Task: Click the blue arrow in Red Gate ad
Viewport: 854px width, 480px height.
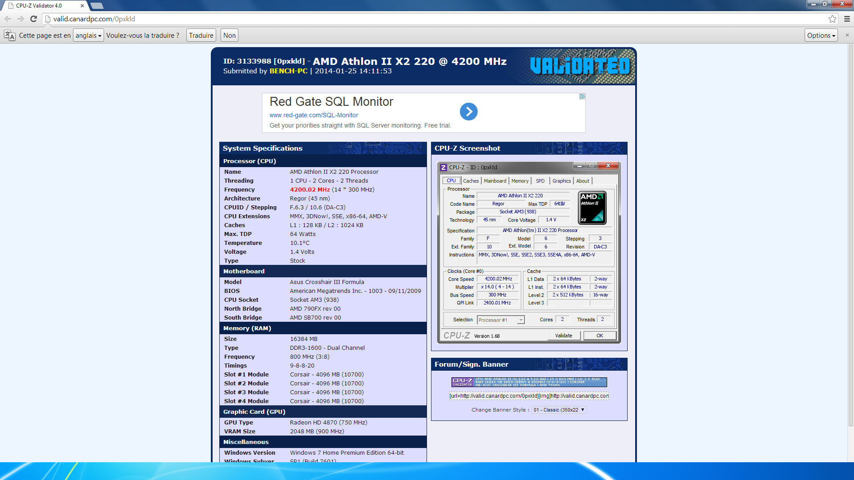Action: [x=468, y=112]
